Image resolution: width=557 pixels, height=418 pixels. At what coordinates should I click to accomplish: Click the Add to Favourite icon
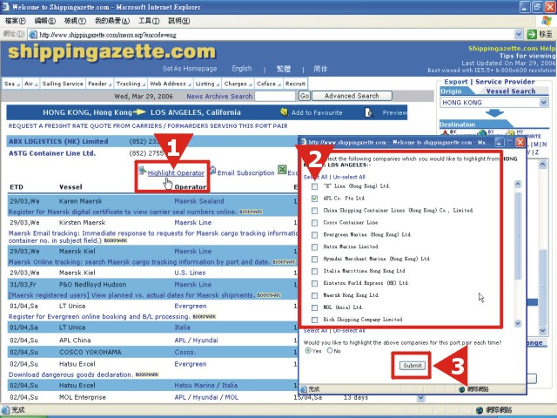[x=284, y=112]
